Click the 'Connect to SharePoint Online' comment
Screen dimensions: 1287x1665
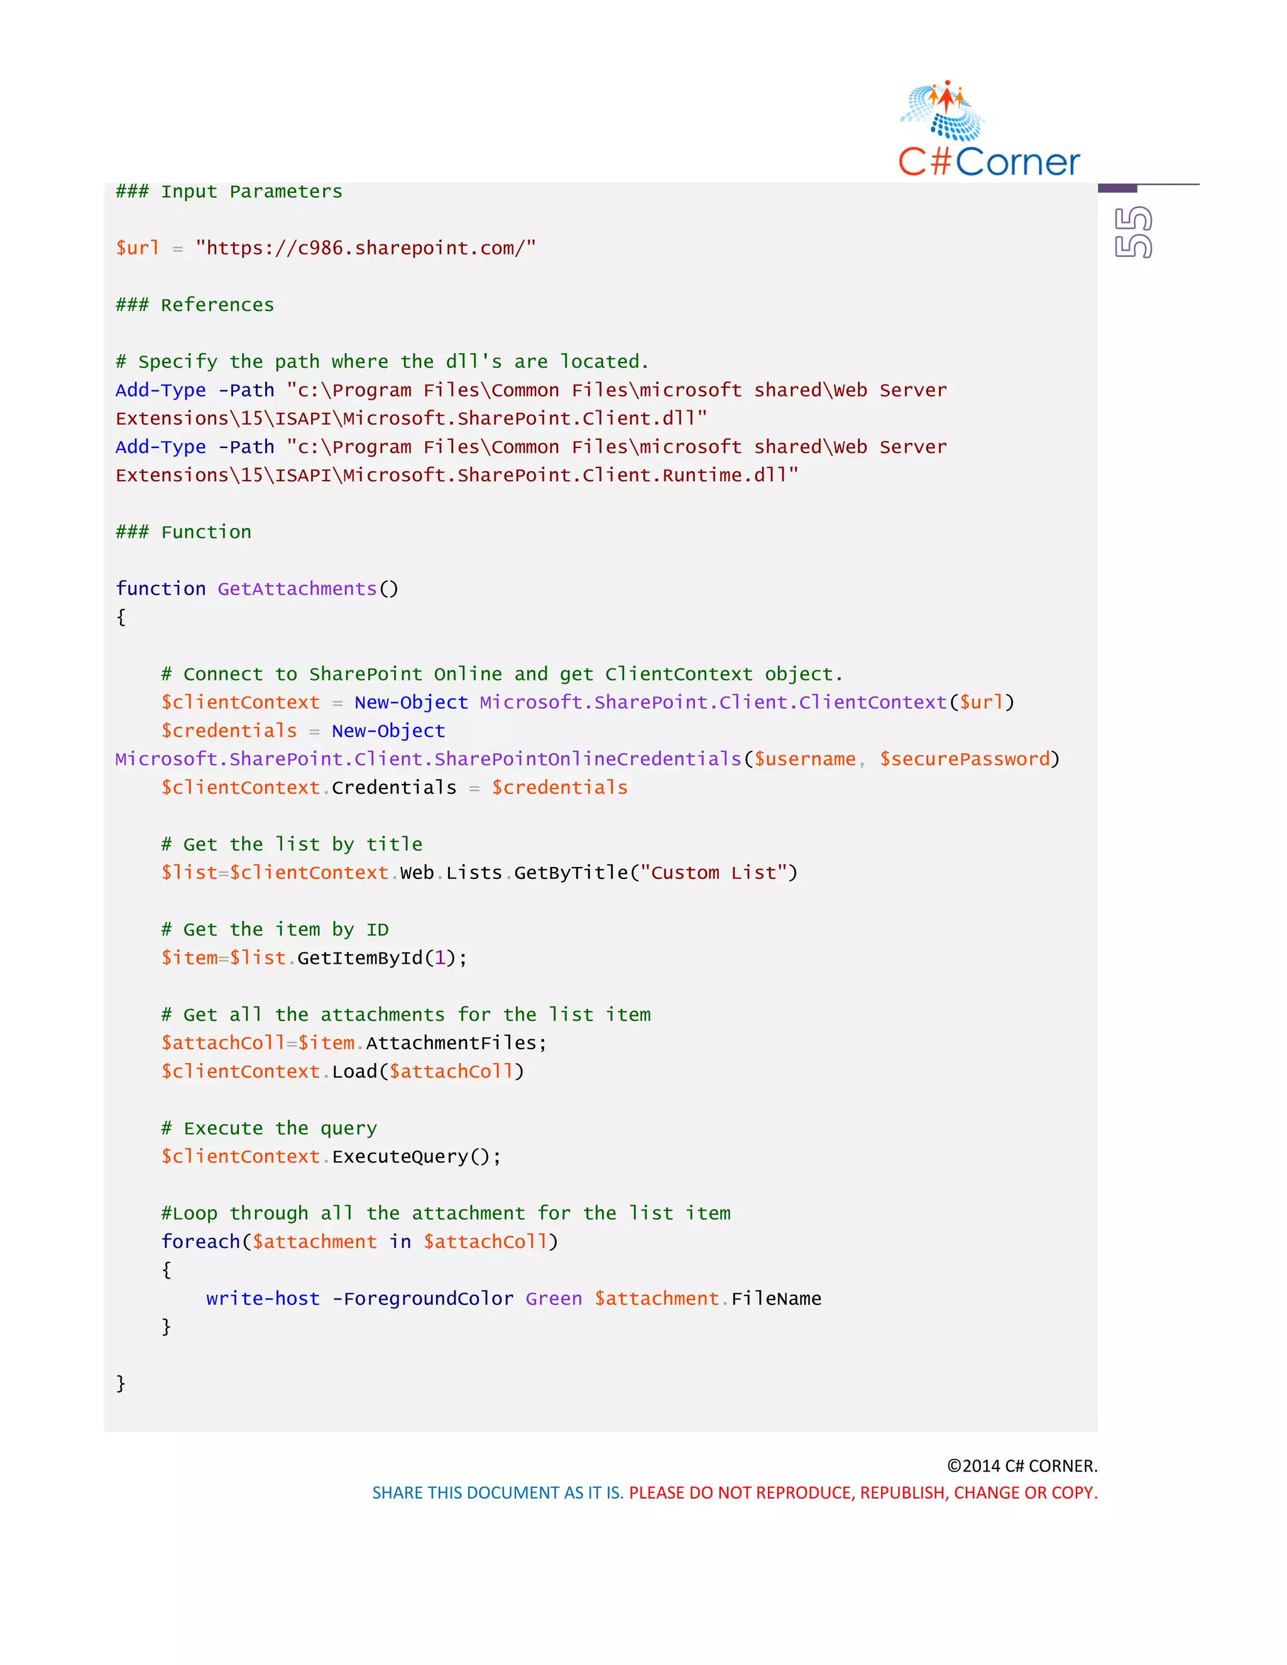tap(501, 674)
